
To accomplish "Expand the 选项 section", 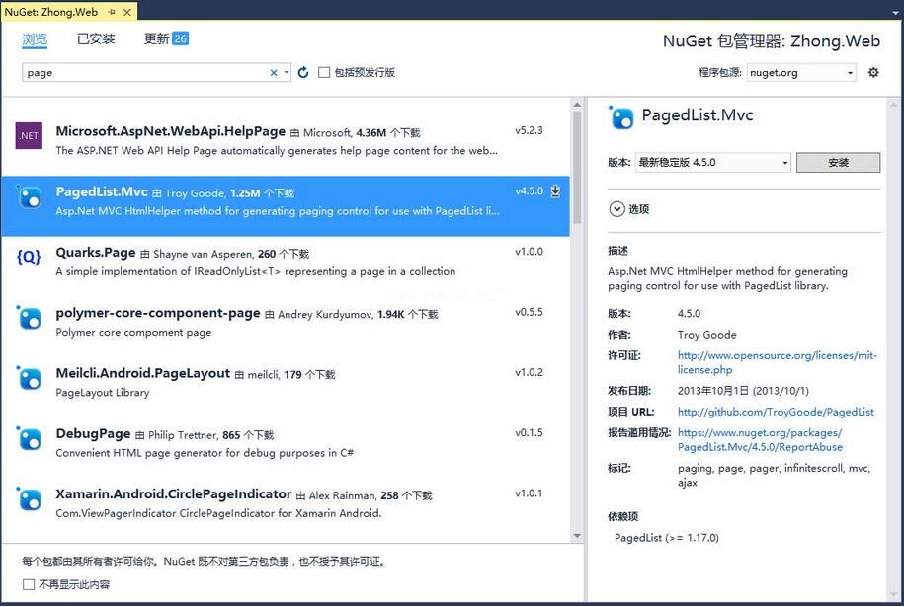I will (x=617, y=209).
